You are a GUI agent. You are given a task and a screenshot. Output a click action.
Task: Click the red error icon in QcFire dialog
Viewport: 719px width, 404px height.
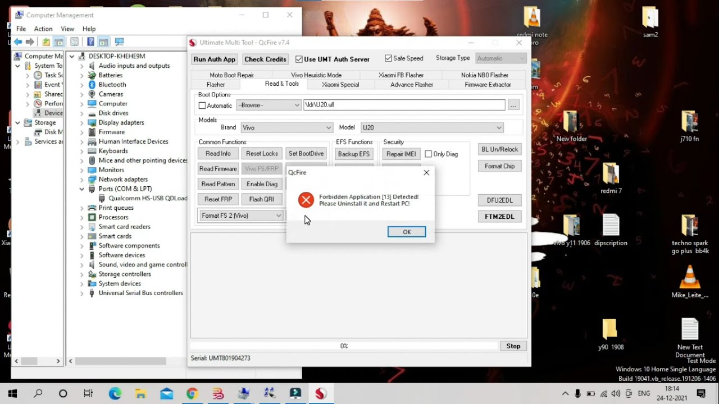pyautogui.click(x=306, y=200)
